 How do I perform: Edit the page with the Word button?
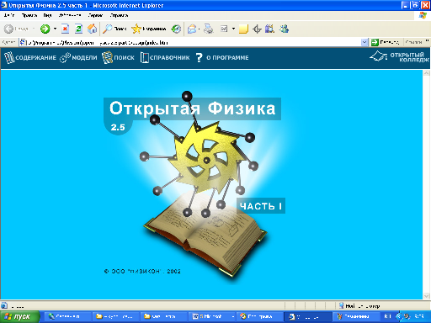pos(224,29)
